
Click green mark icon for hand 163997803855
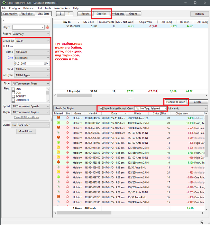click(59, 123)
